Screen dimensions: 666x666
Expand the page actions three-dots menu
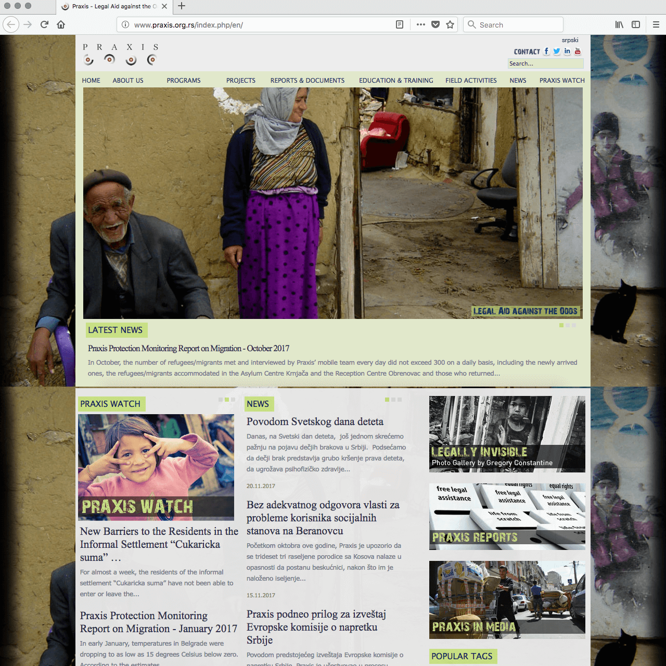[421, 24]
